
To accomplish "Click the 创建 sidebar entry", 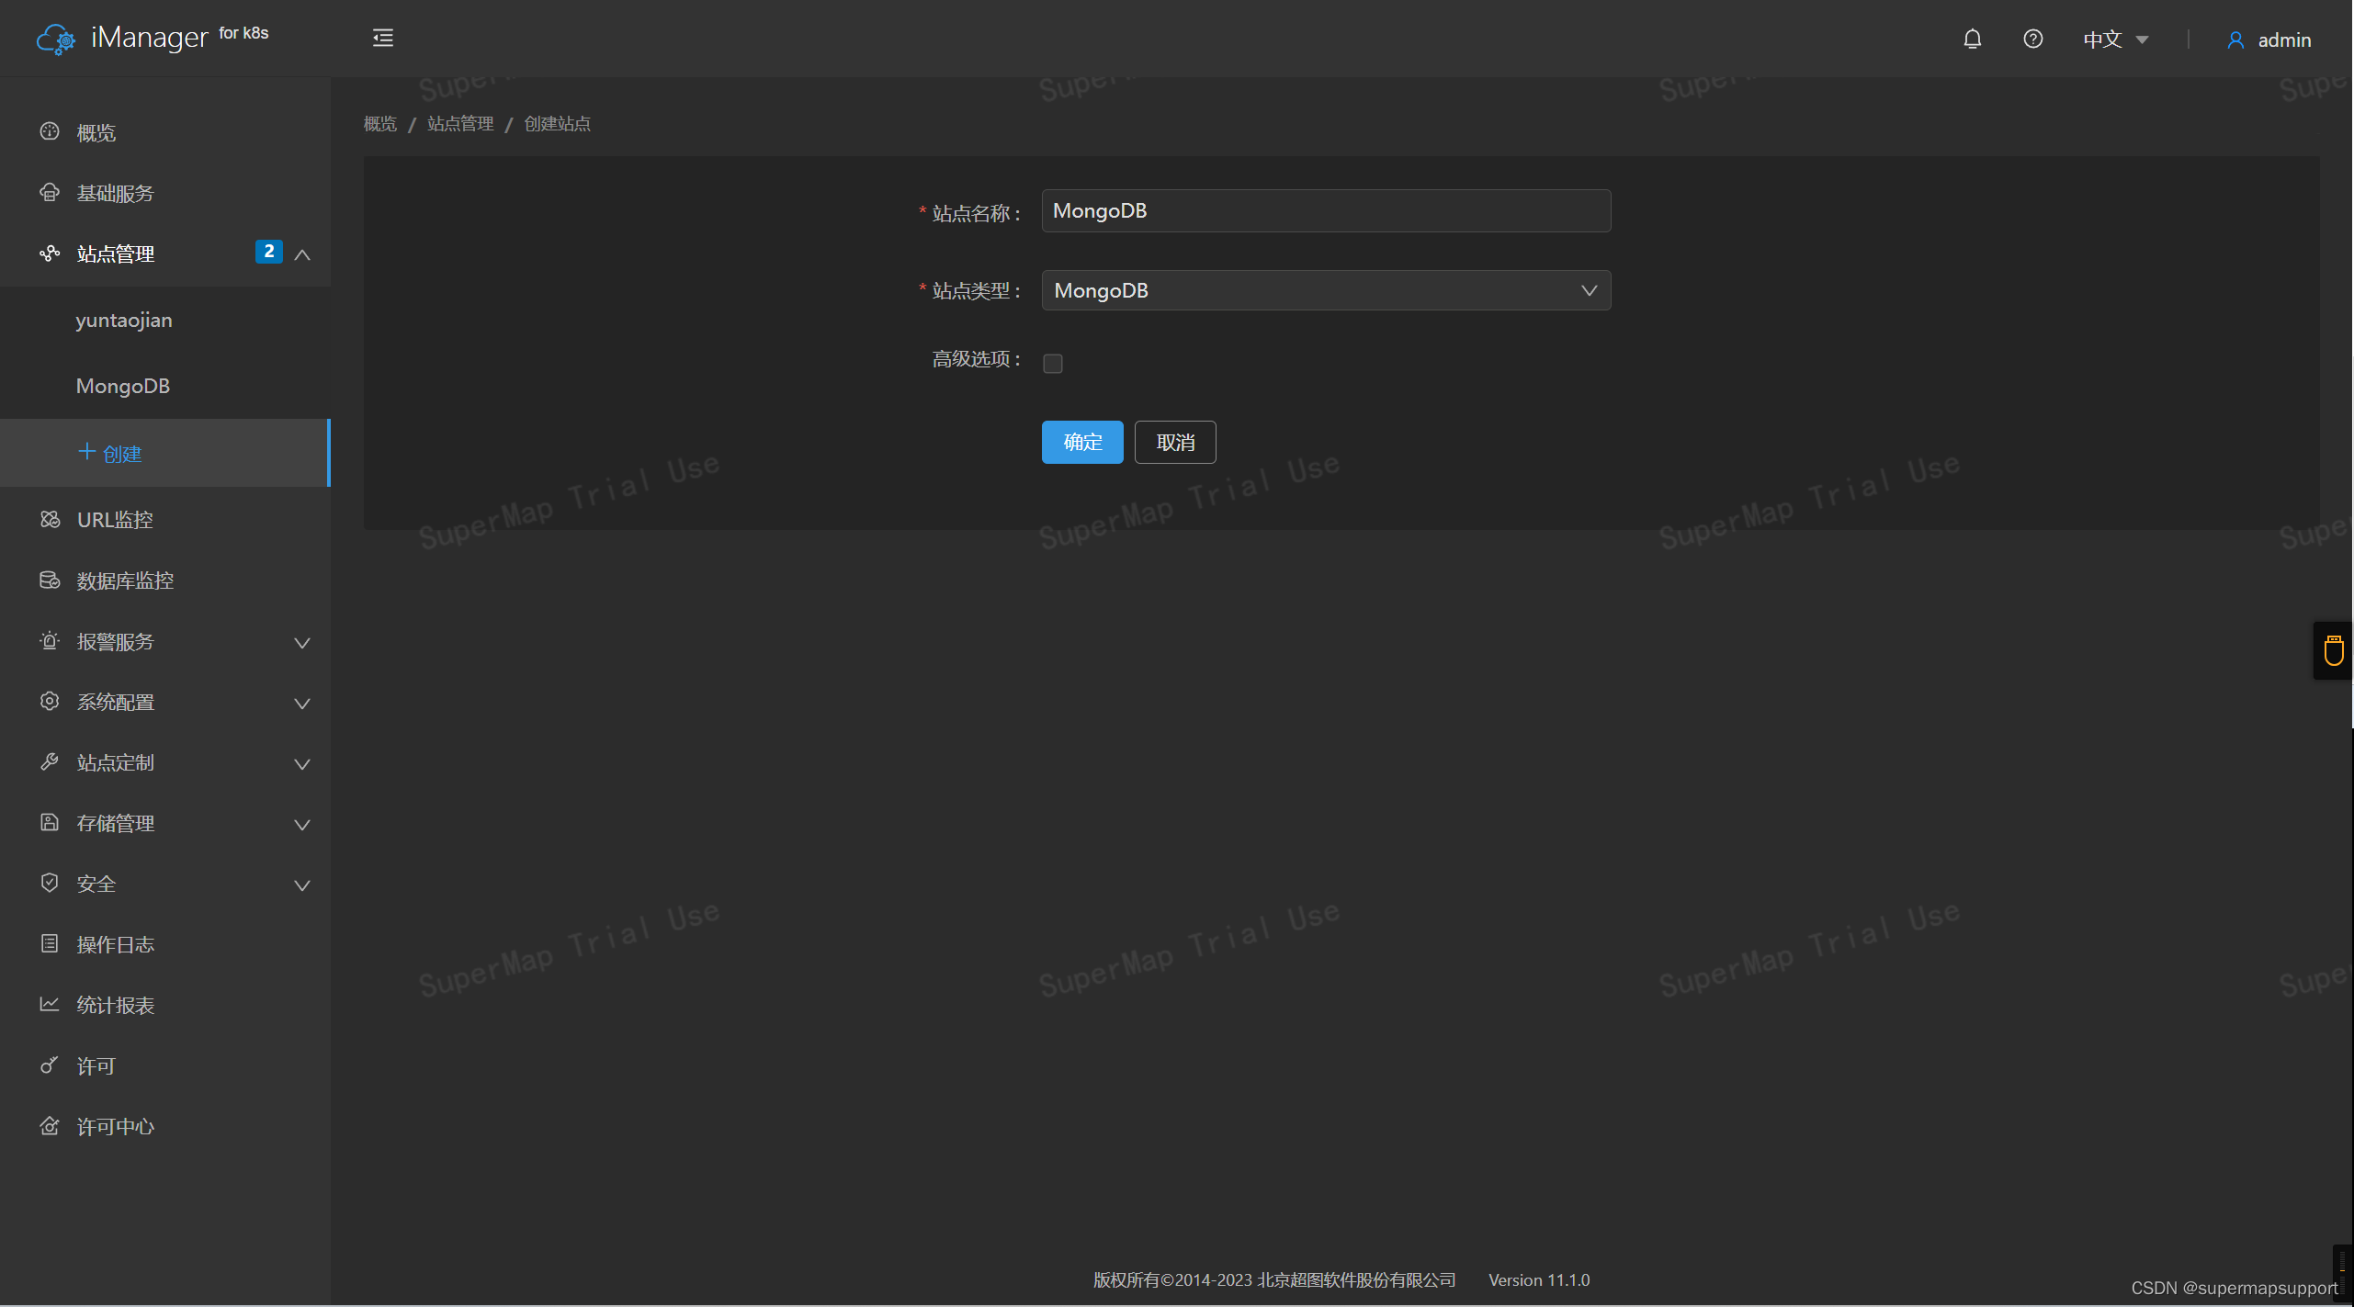I will 165,453.
